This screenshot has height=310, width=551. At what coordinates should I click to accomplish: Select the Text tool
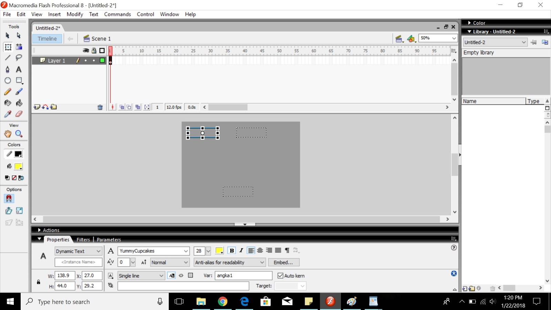click(19, 69)
